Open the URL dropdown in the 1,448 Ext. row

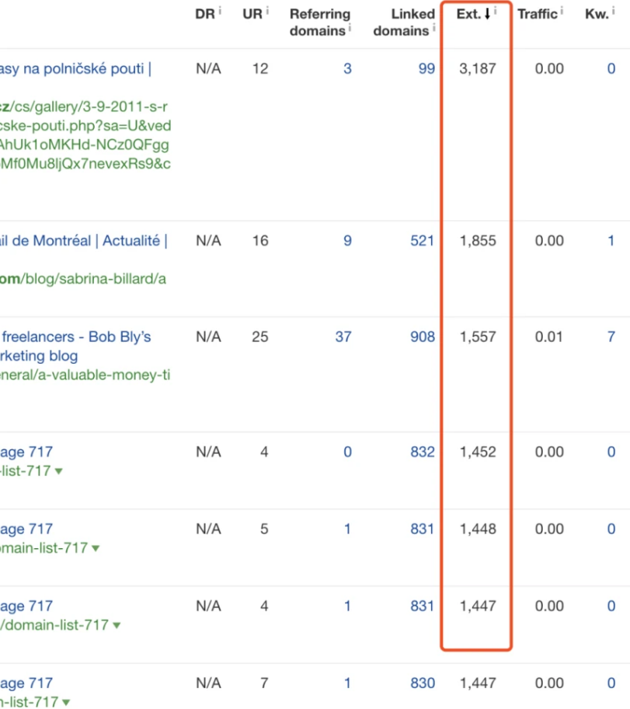tap(96, 549)
